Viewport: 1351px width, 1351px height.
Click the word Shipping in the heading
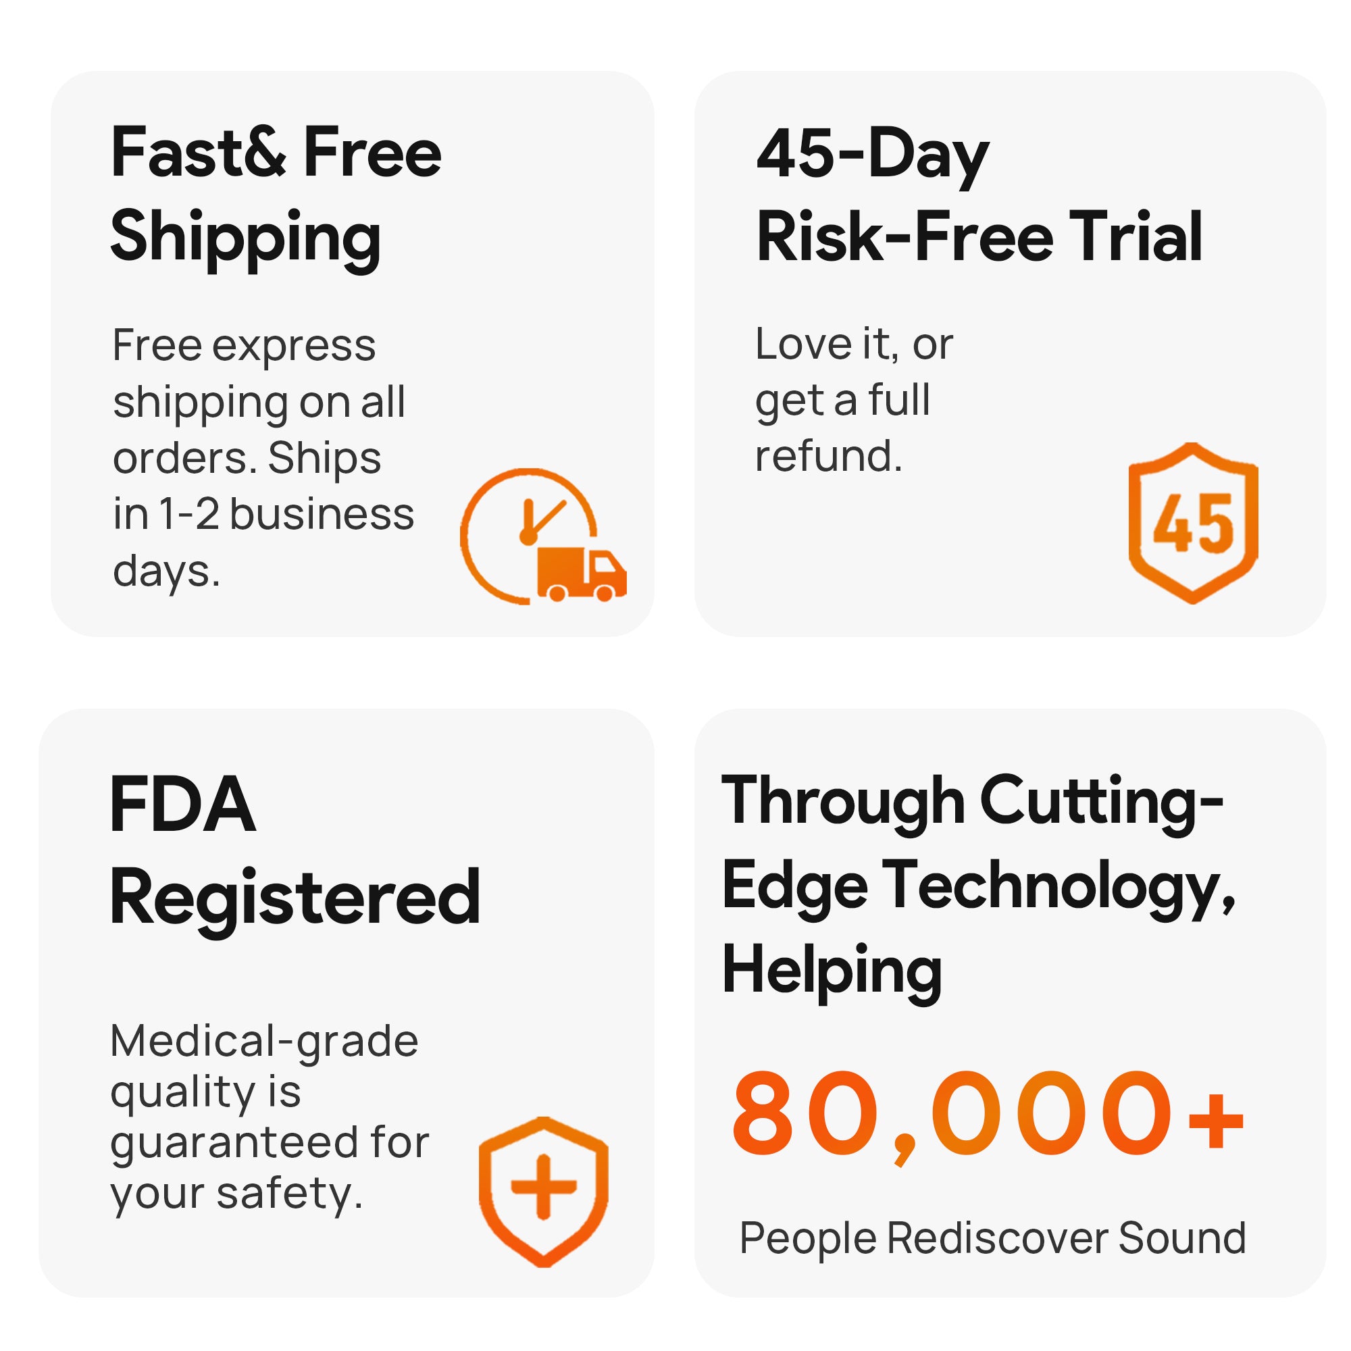point(245,238)
